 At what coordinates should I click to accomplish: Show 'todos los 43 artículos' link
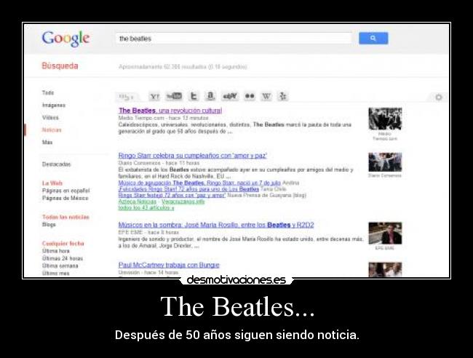point(146,208)
